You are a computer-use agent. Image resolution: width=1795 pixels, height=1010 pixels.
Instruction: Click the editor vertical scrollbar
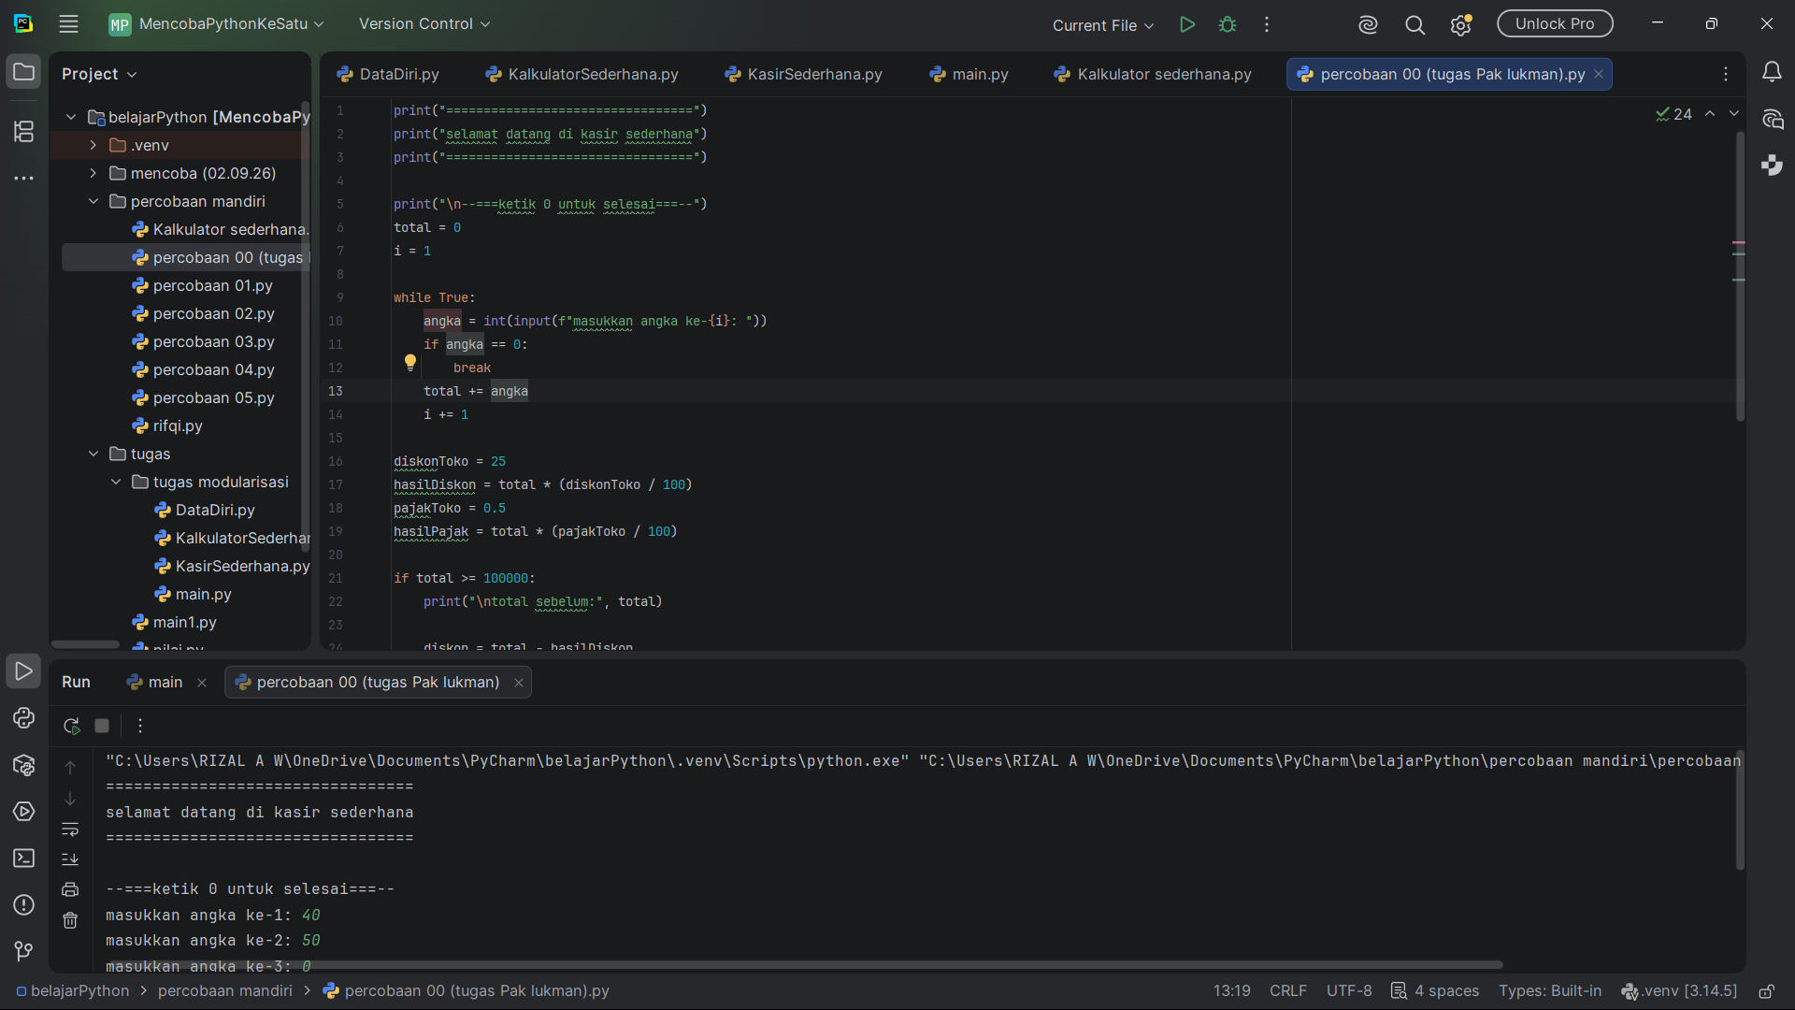pos(1740,276)
